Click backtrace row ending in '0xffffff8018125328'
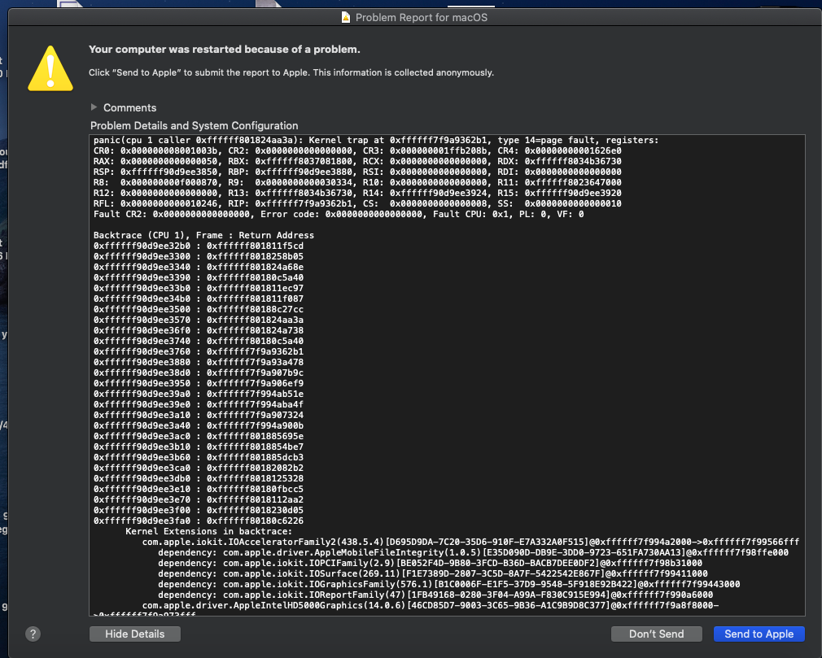Screen dimensions: 822x658 [199, 478]
